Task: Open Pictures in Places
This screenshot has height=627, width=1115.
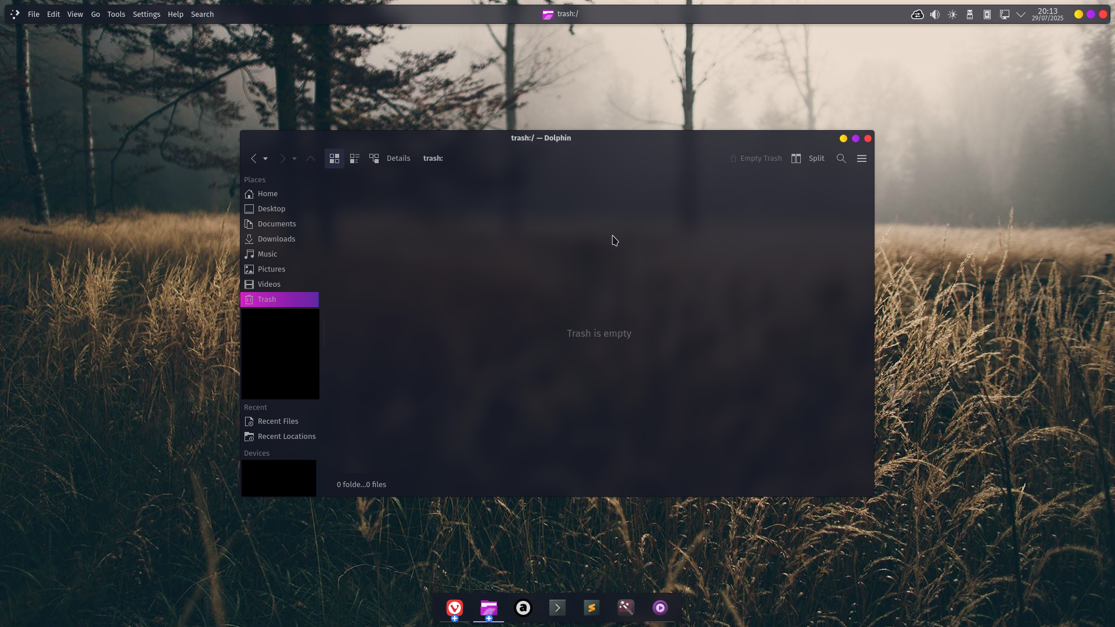Action: 279,269
